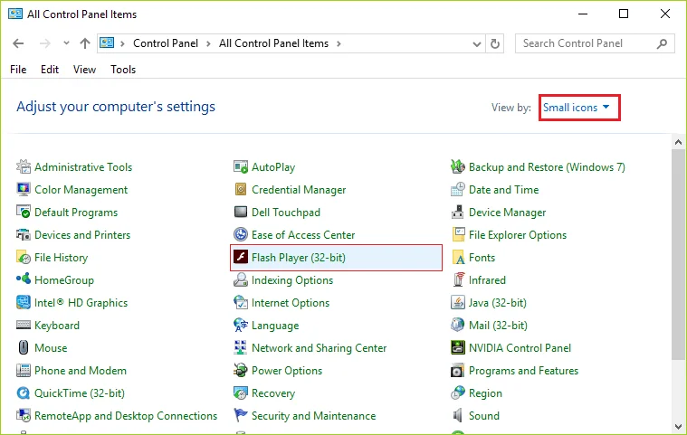Click the AutoPlay icon
687x435 pixels.
tap(241, 166)
